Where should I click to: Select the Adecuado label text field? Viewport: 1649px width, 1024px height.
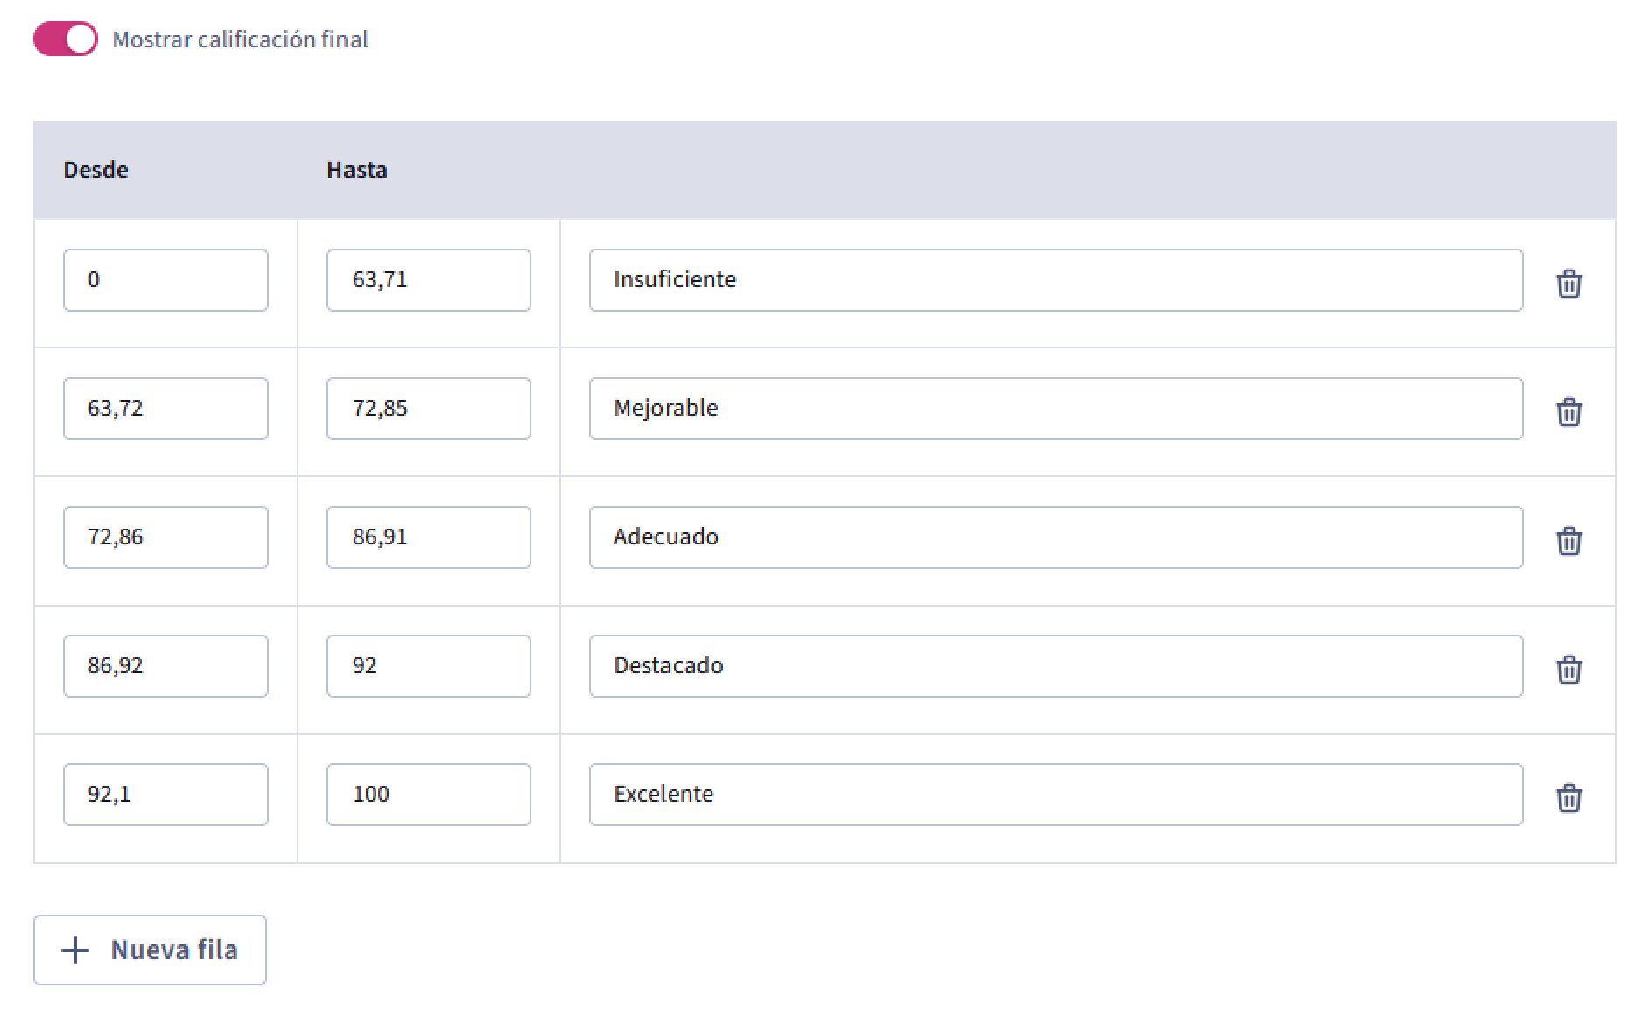point(1056,537)
